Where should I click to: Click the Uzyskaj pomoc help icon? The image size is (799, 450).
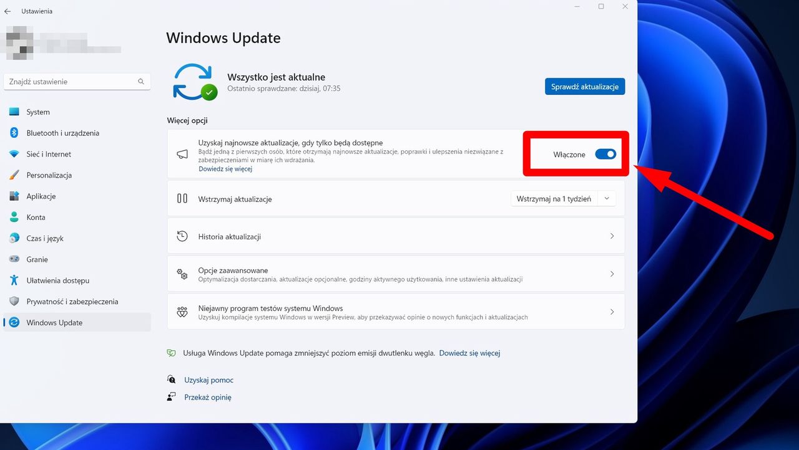[x=171, y=380]
